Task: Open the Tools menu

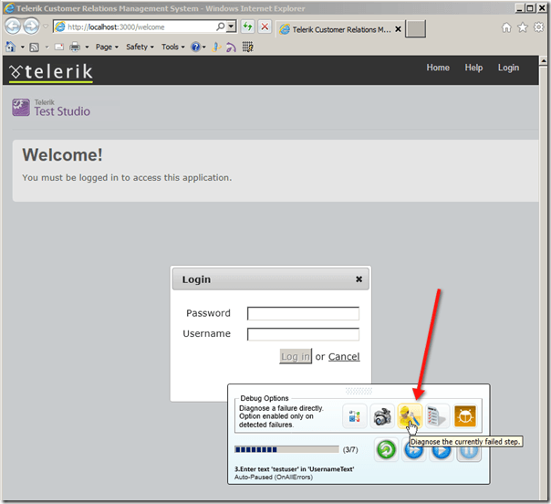Action: pos(172,47)
